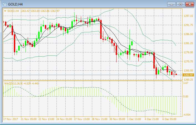The height and width of the screenshot is (125, 196).
Task: Click the MACD -4.934 scale label
Action: 187,115
